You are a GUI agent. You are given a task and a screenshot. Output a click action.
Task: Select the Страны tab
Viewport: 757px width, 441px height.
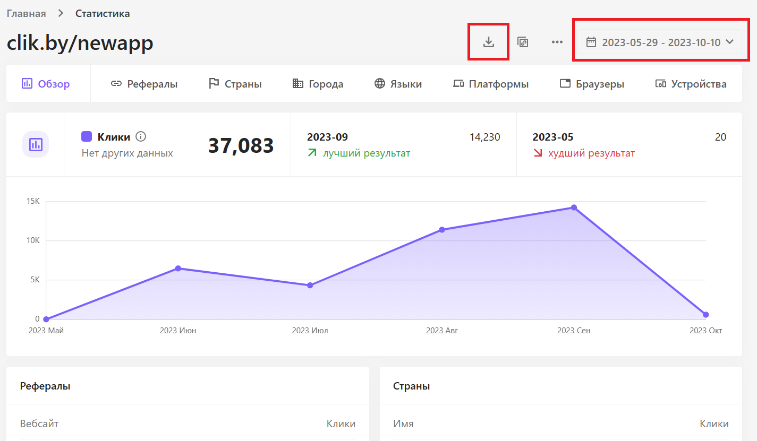[x=235, y=84]
